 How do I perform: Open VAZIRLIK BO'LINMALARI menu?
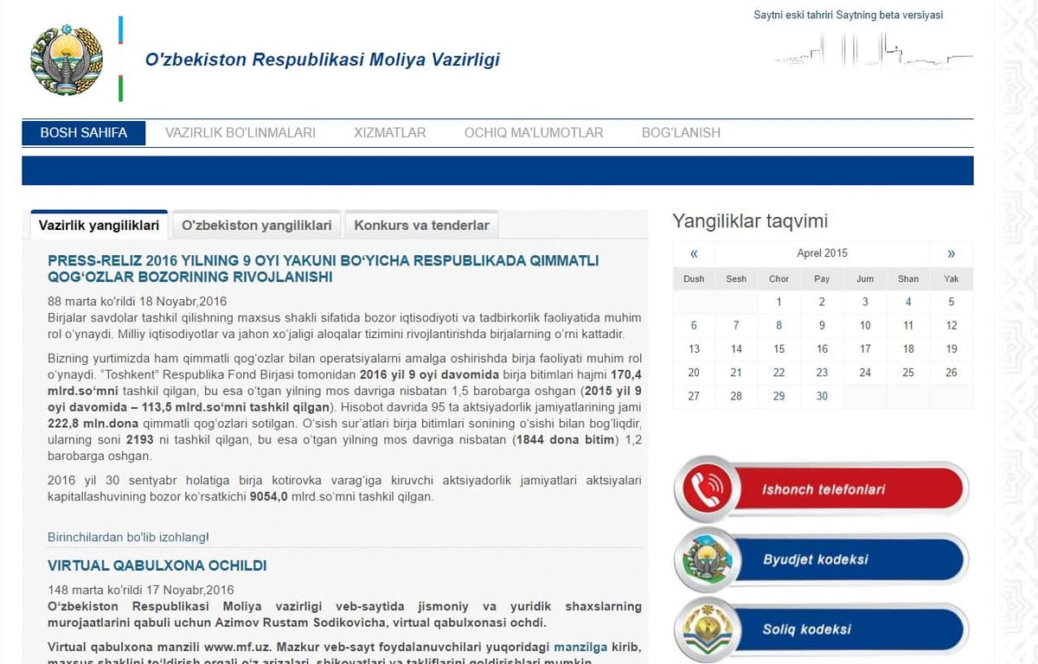240,132
